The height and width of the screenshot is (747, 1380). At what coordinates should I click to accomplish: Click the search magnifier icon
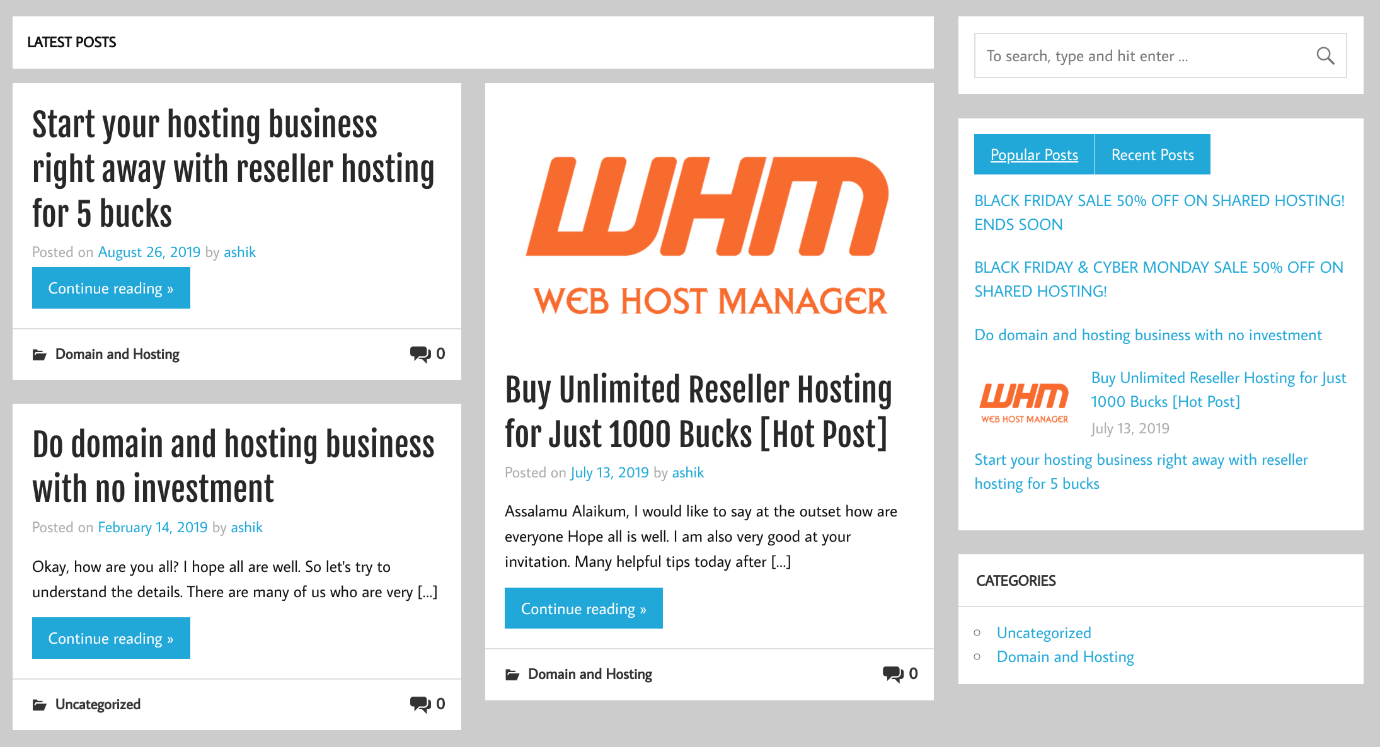click(1325, 56)
